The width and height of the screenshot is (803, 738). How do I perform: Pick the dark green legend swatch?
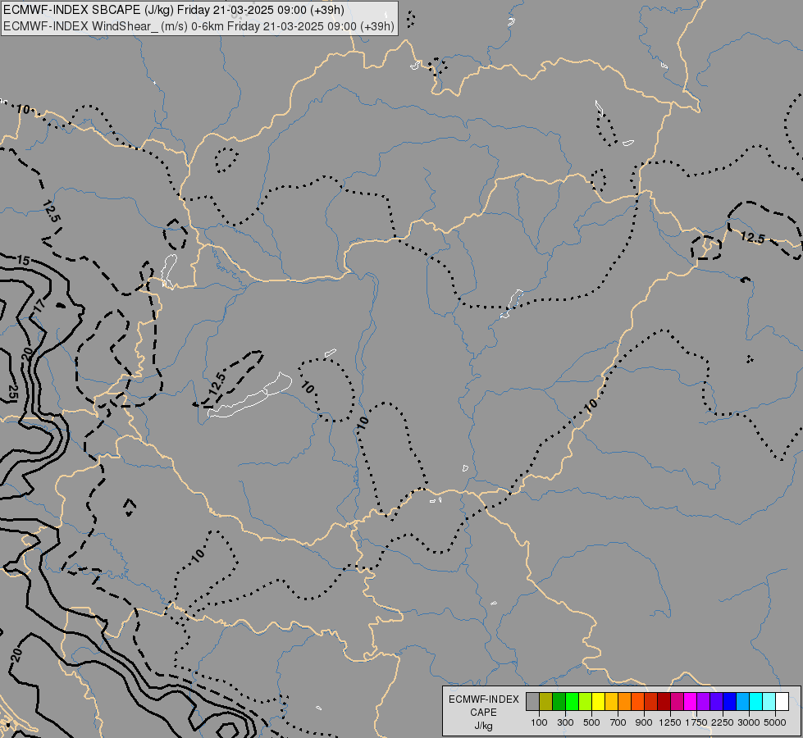559,701
